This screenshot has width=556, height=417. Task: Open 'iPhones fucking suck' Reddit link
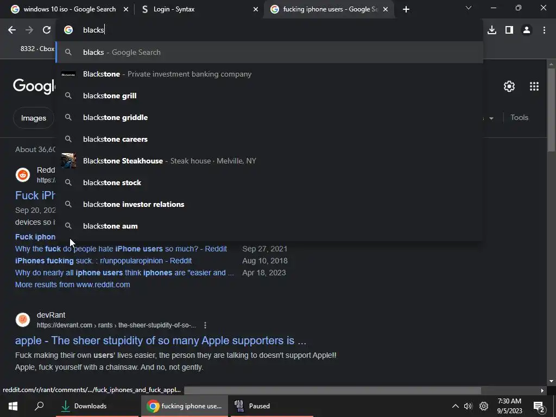point(104,261)
